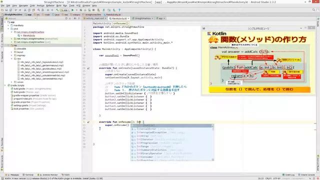The width and height of the screenshot is (320, 180).
Task: Click the Save All toolbar icon
Action: point(6,10)
